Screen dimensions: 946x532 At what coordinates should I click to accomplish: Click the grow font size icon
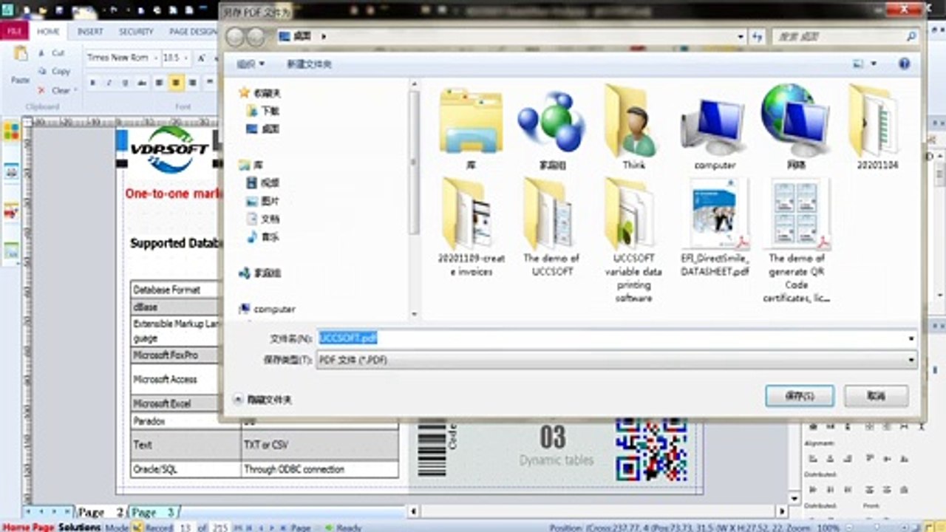[200, 58]
